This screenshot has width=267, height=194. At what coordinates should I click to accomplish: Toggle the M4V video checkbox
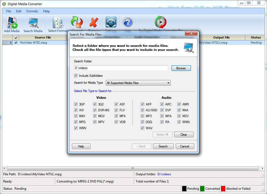76,116
